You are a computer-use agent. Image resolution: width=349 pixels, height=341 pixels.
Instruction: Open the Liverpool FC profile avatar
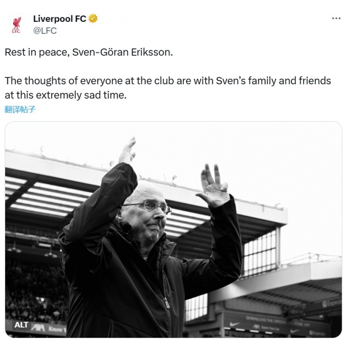point(16,25)
